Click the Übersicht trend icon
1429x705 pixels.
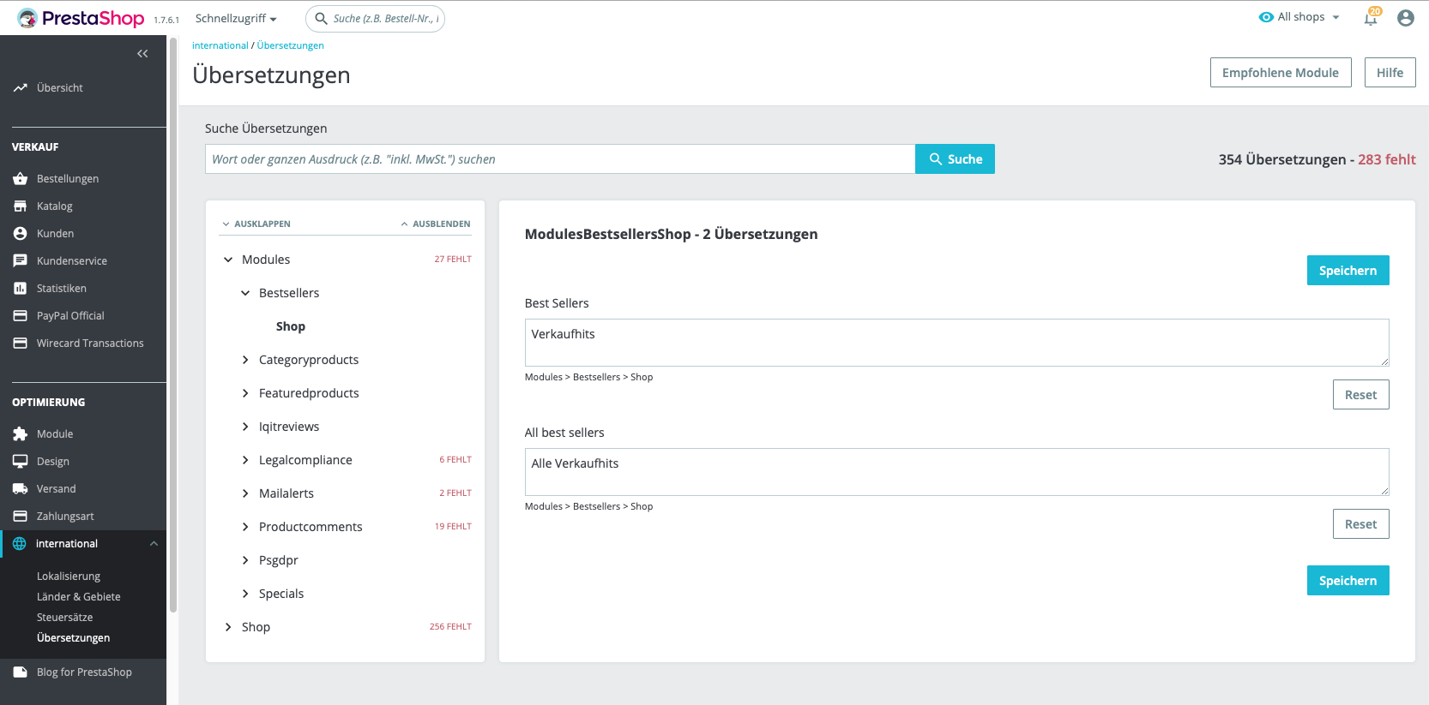click(x=21, y=88)
